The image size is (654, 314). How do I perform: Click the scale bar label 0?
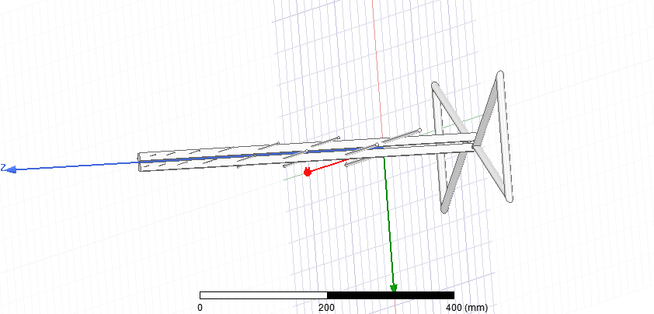click(x=200, y=308)
